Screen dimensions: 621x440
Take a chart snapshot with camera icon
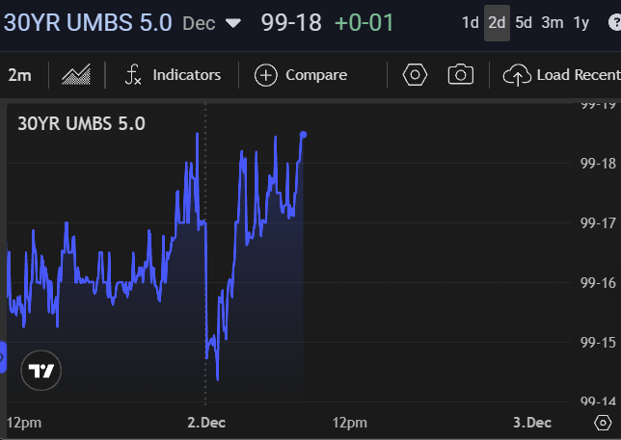(461, 75)
